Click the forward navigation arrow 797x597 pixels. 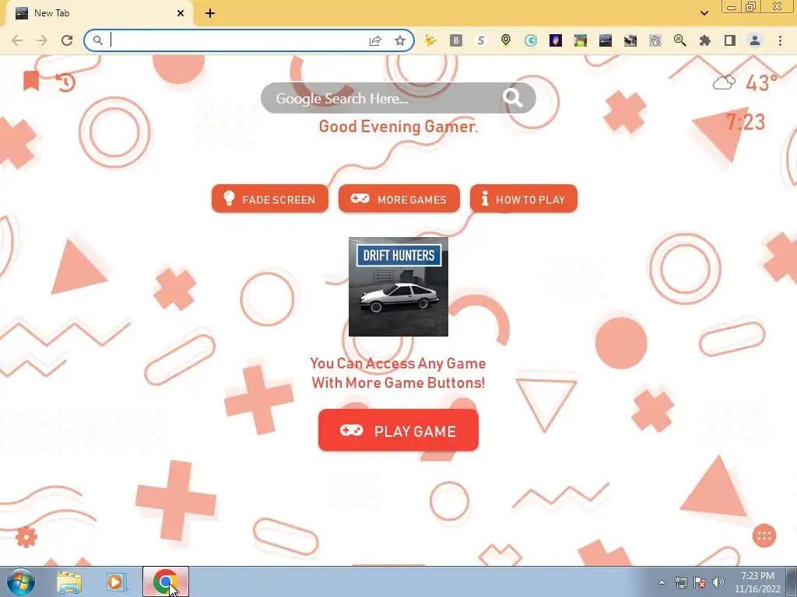point(42,40)
